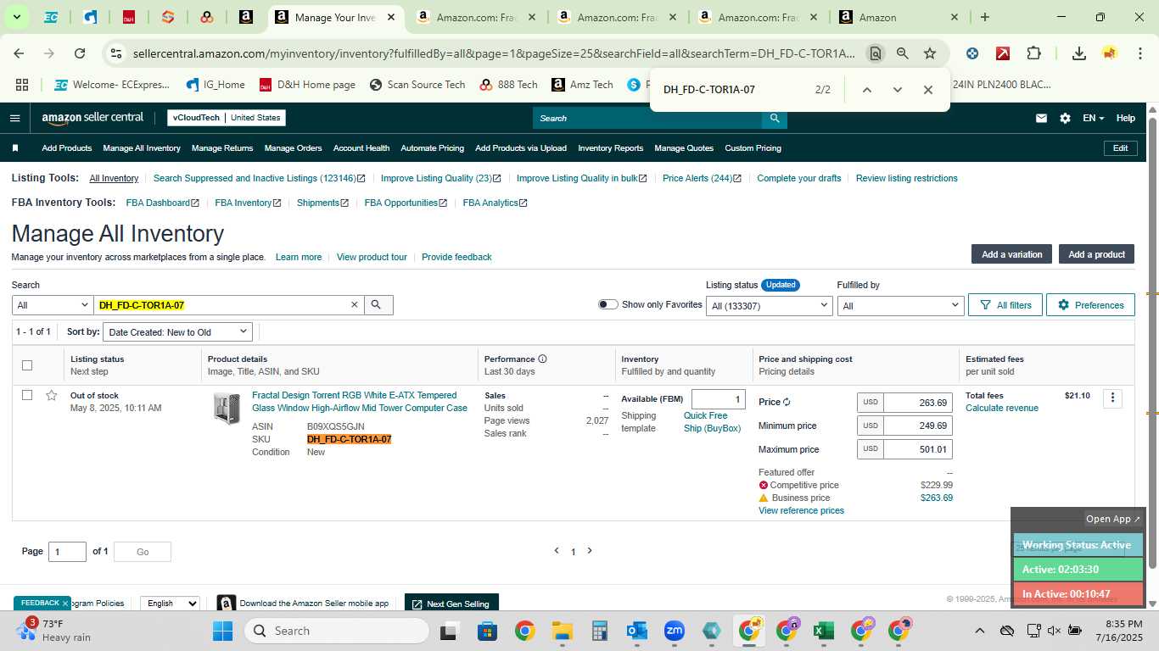The width and height of the screenshot is (1159, 651).
Task: Click the Open App button in the status widget
Action: (1114, 520)
